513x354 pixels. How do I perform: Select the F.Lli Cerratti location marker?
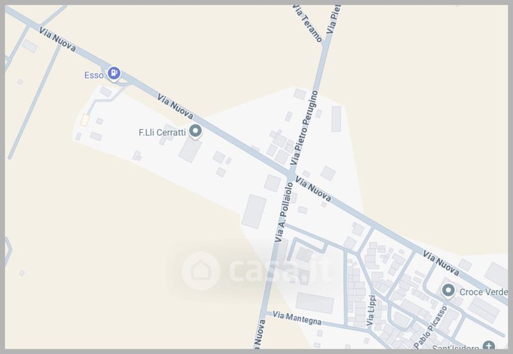point(196,132)
